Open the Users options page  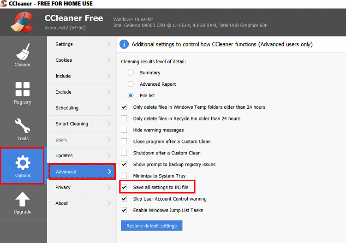tap(82, 140)
